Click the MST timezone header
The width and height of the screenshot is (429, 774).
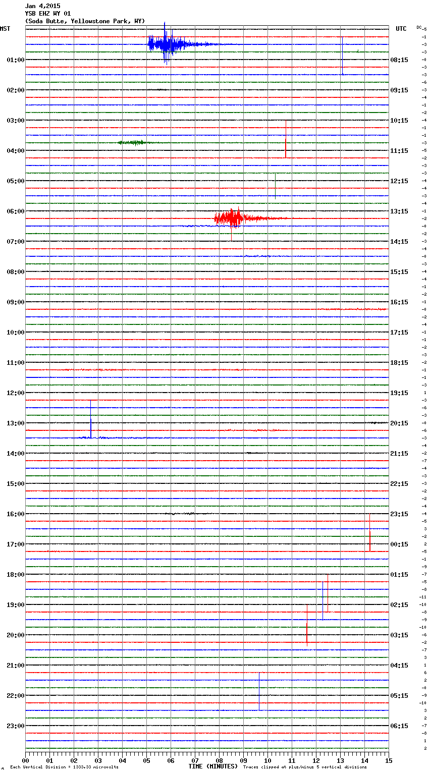coord(5,29)
